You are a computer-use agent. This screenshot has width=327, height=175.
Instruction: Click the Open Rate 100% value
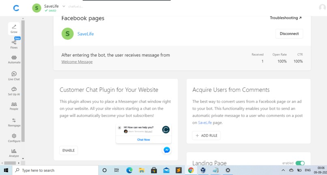click(x=282, y=61)
